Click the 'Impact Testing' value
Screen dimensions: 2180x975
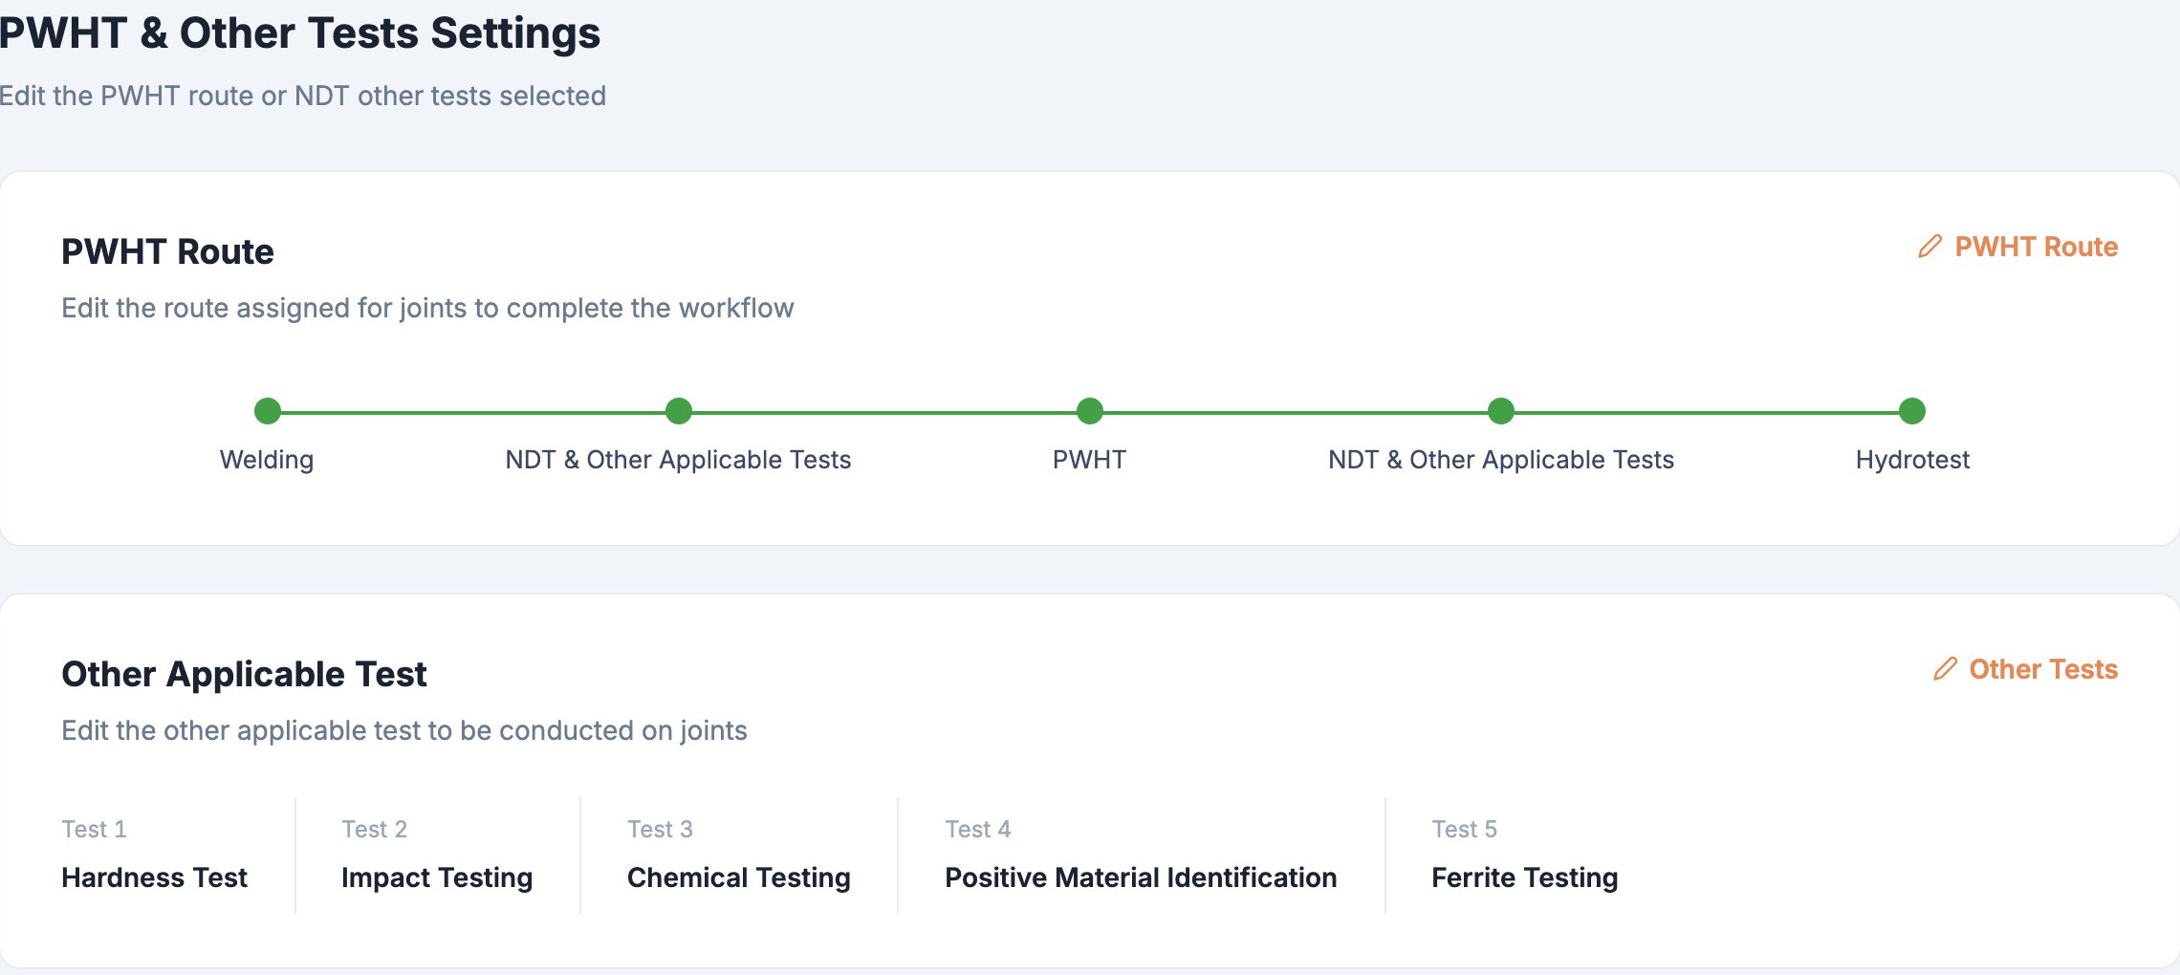pos(437,877)
